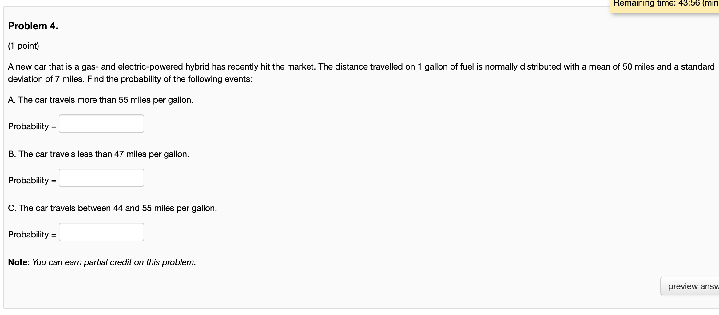
Task: Click the answer box below 'less than 47 miles'
Action: coord(101,178)
